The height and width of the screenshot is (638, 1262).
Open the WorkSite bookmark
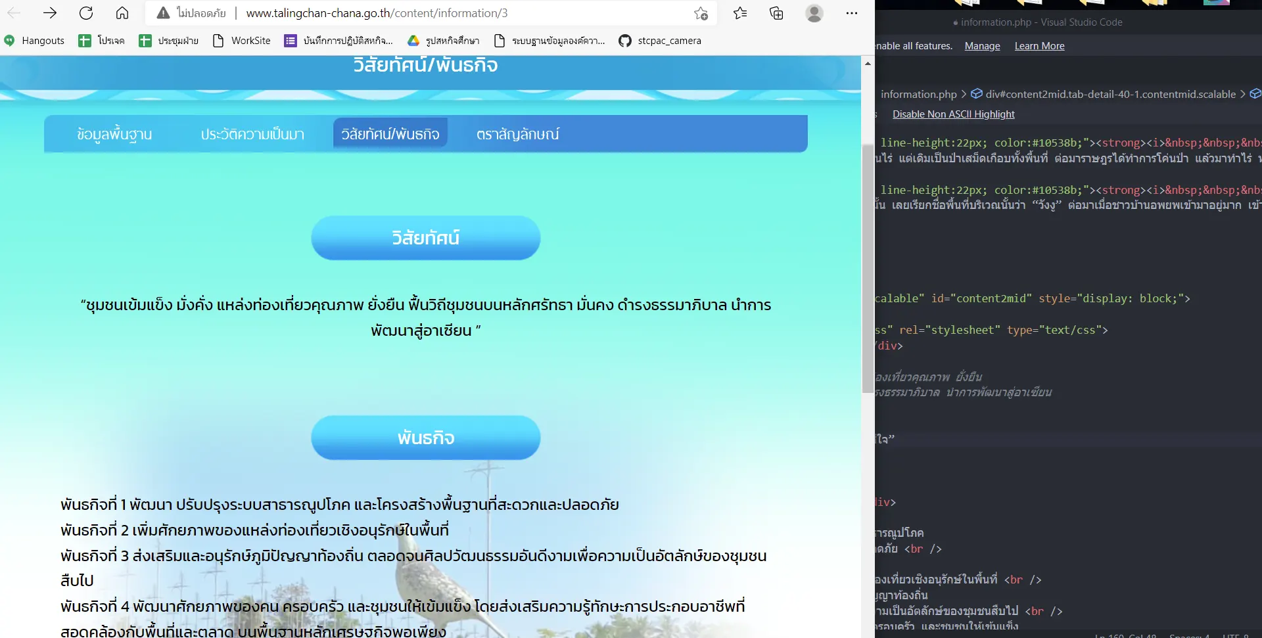click(x=241, y=41)
